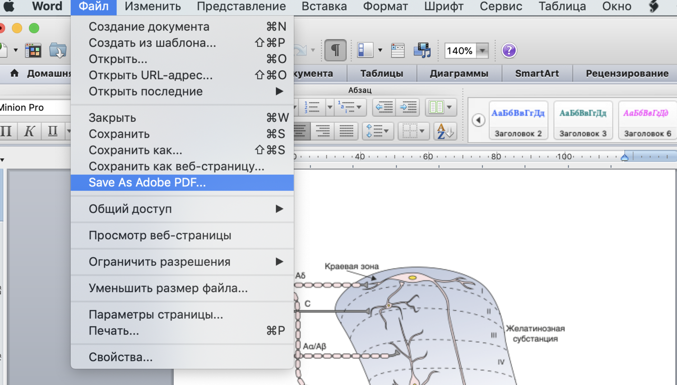Toggle italic formatting К button
Image resolution: width=677 pixels, height=385 pixels.
pos(29,131)
